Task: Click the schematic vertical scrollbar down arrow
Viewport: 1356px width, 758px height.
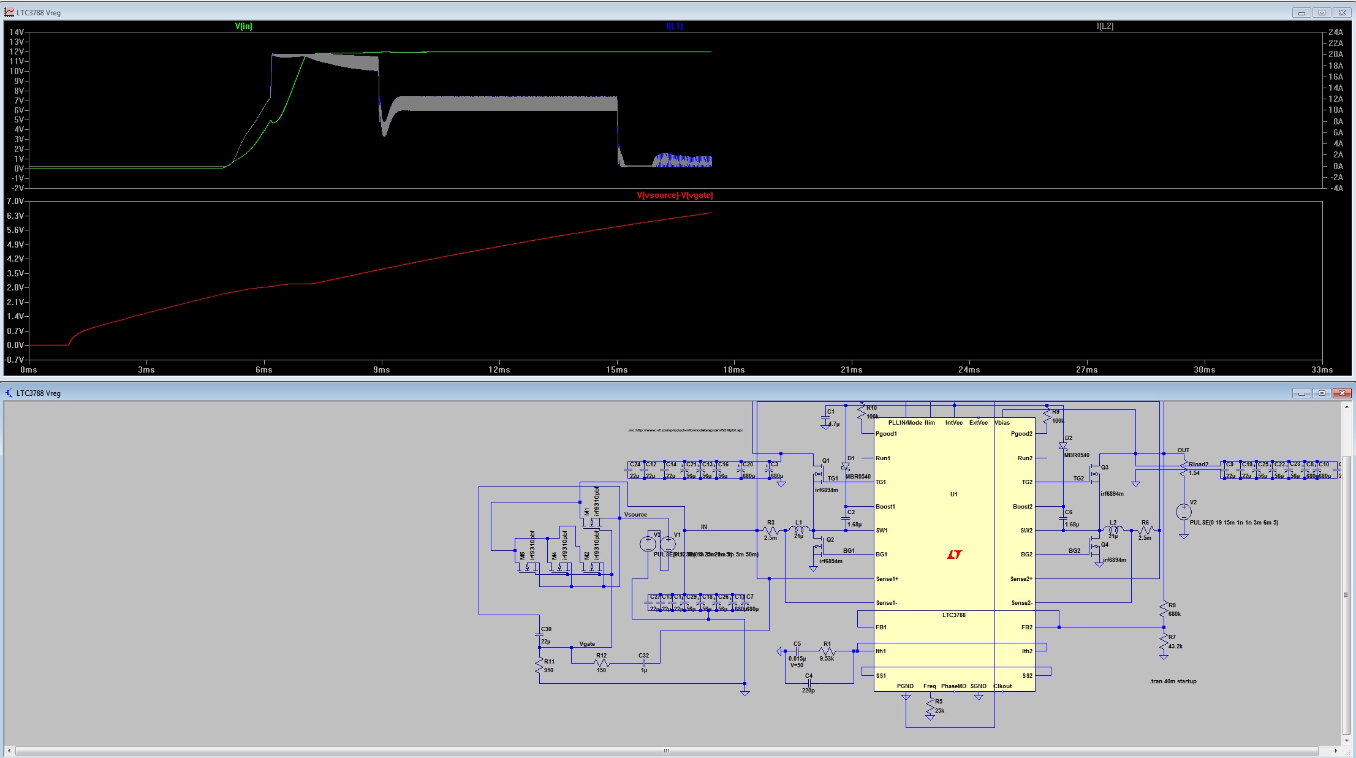Action: (x=1346, y=740)
